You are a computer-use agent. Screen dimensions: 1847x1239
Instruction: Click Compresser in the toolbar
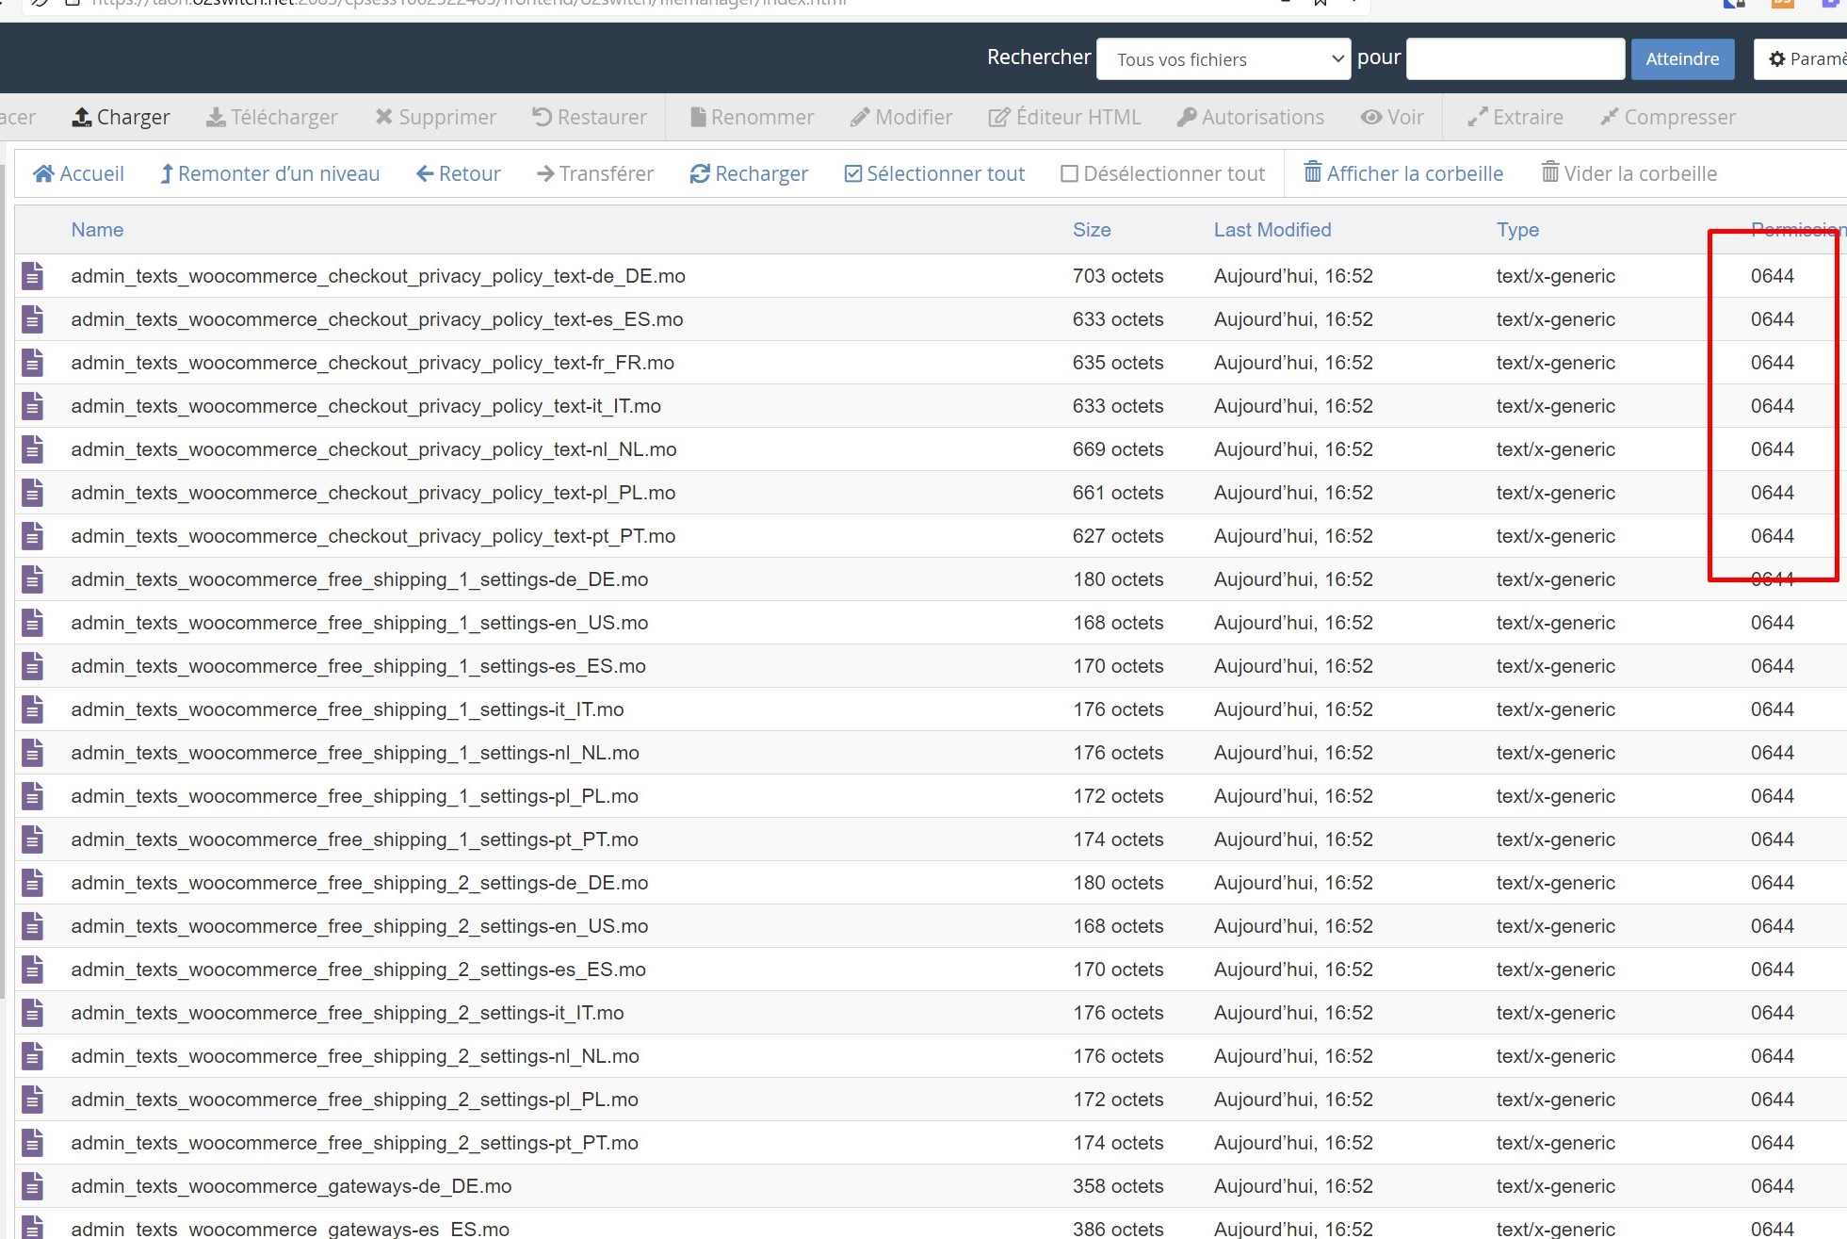[1667, 117]
